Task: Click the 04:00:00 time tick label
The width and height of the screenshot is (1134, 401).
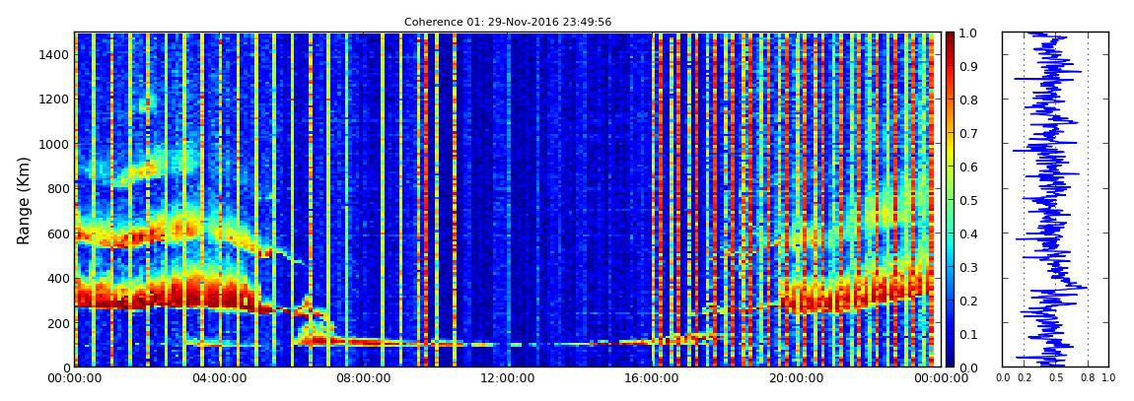Action: (x=222, y=378)
